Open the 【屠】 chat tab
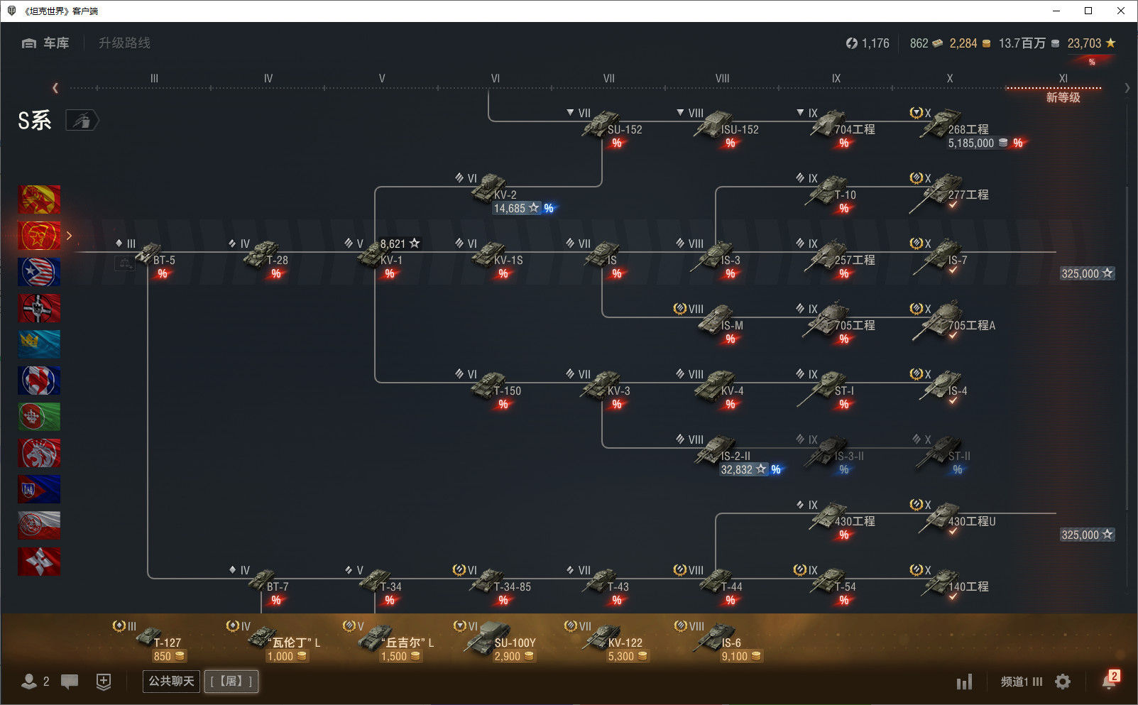1138x705 pixels. tap(231, 682)
